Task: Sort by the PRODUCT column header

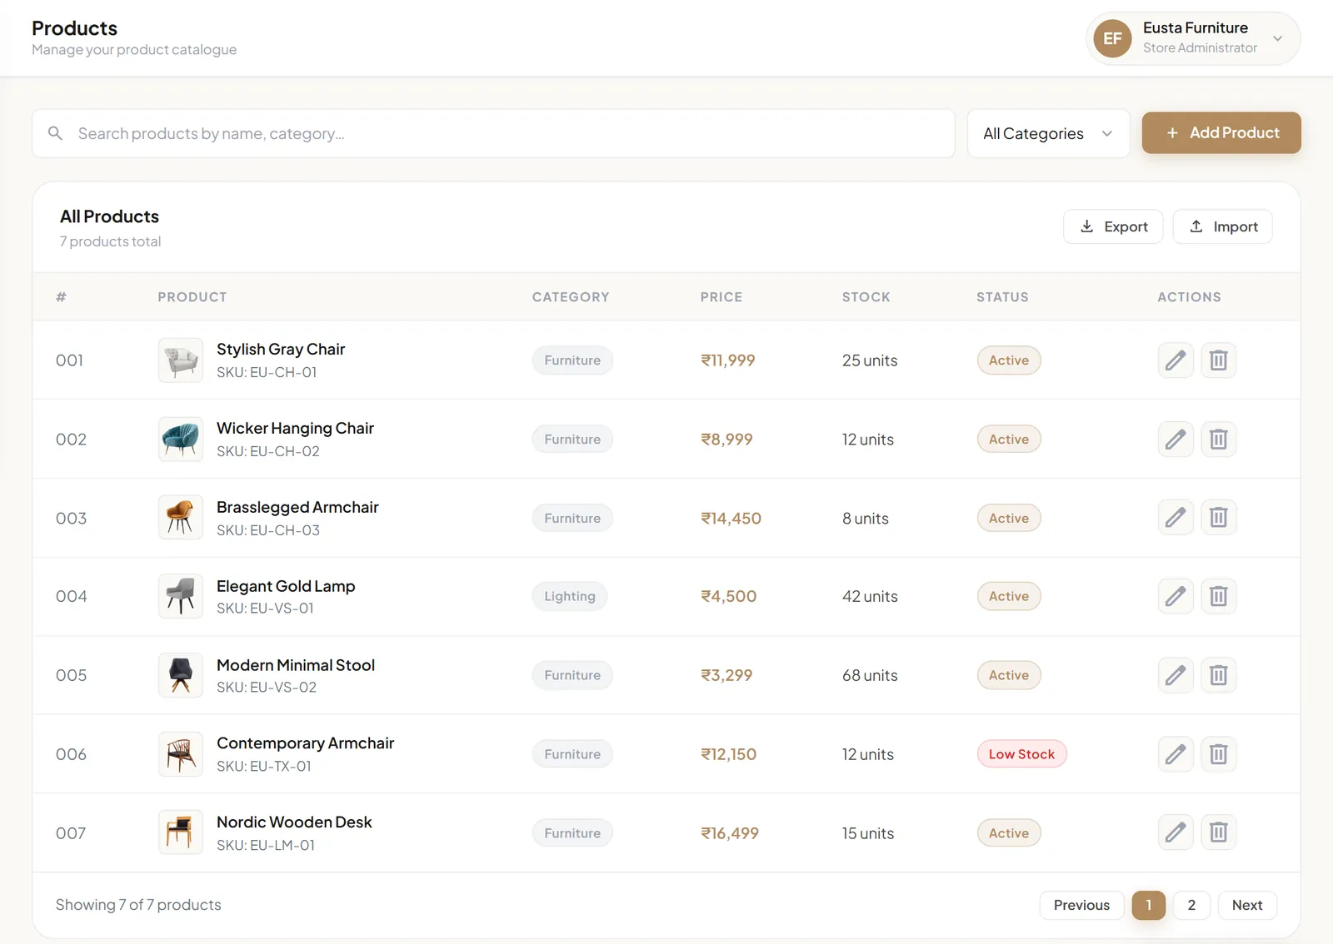Action: pos(192,297)
